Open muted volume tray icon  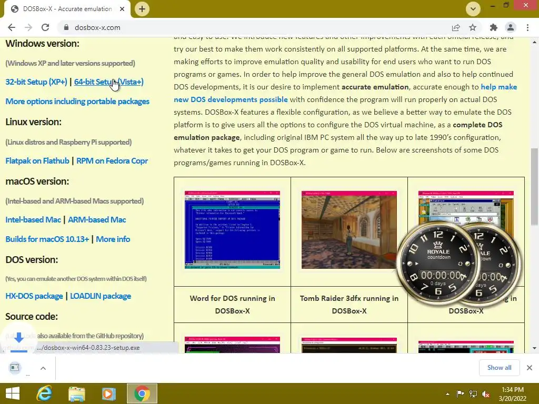(486, 394)
